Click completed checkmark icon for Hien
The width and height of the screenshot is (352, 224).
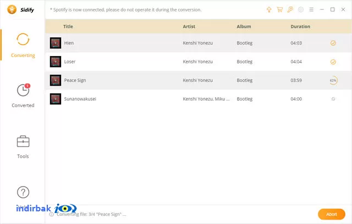point(333,43)
